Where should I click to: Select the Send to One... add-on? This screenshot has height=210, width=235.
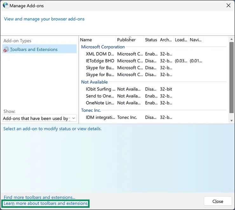click(x=153, y=96)
